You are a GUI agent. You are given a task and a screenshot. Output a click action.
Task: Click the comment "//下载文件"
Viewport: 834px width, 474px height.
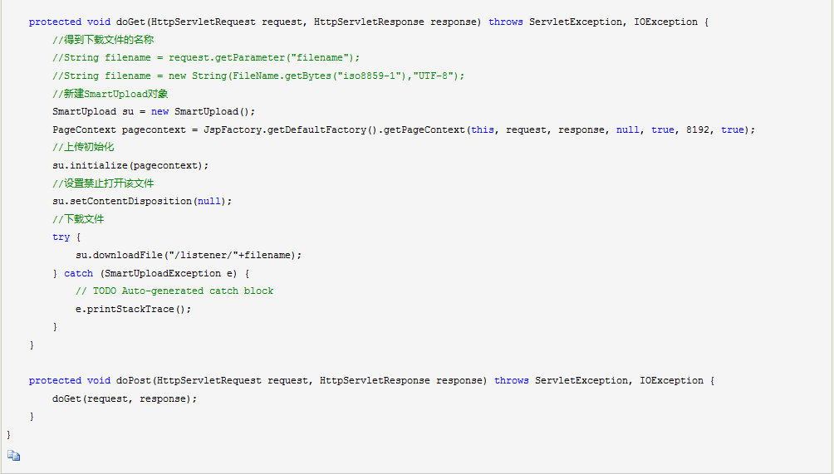click(x=78, y=219)
